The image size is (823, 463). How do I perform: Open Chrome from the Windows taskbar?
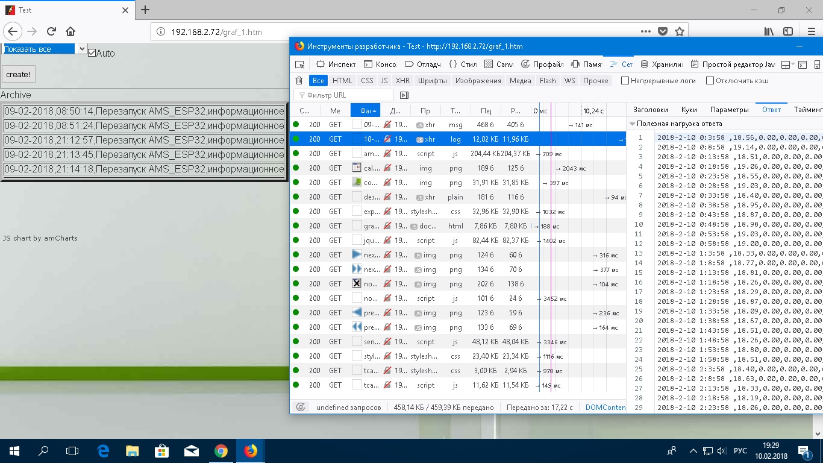coord(221,451)
